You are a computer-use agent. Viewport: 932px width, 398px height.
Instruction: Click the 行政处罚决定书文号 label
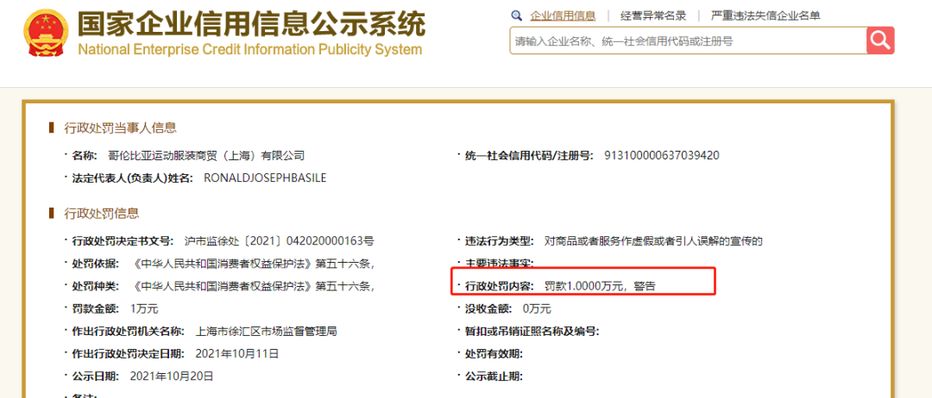pos(123,241)
